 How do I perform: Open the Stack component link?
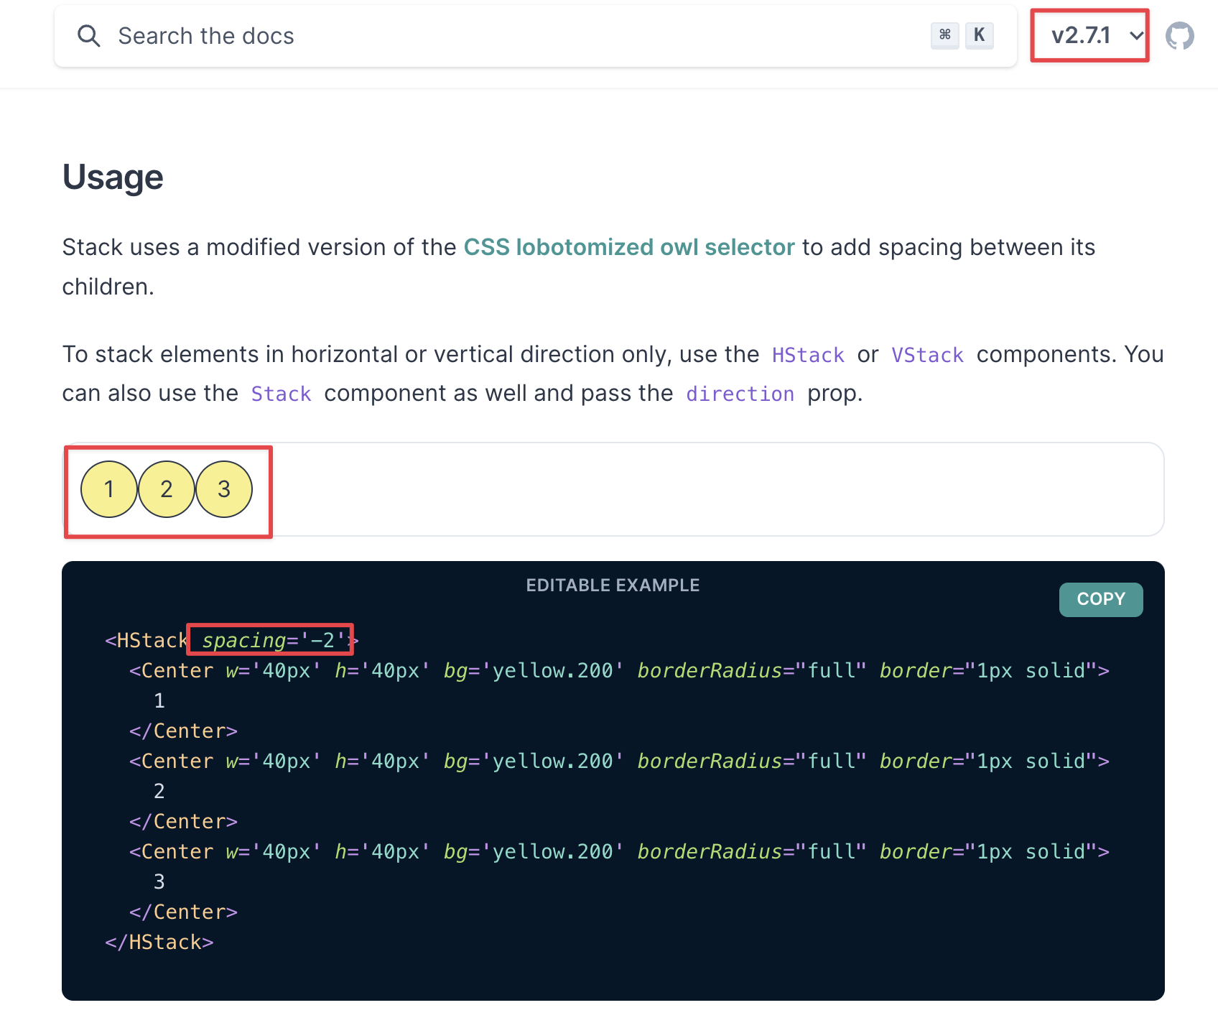pyautogui.click(x=280, y=393)
